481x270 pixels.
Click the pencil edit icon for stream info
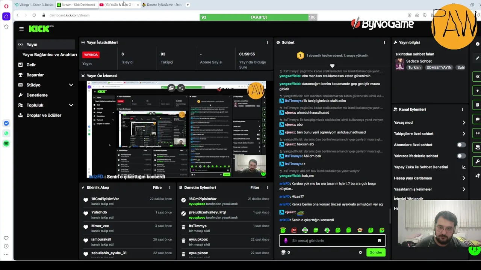(477, 58)
